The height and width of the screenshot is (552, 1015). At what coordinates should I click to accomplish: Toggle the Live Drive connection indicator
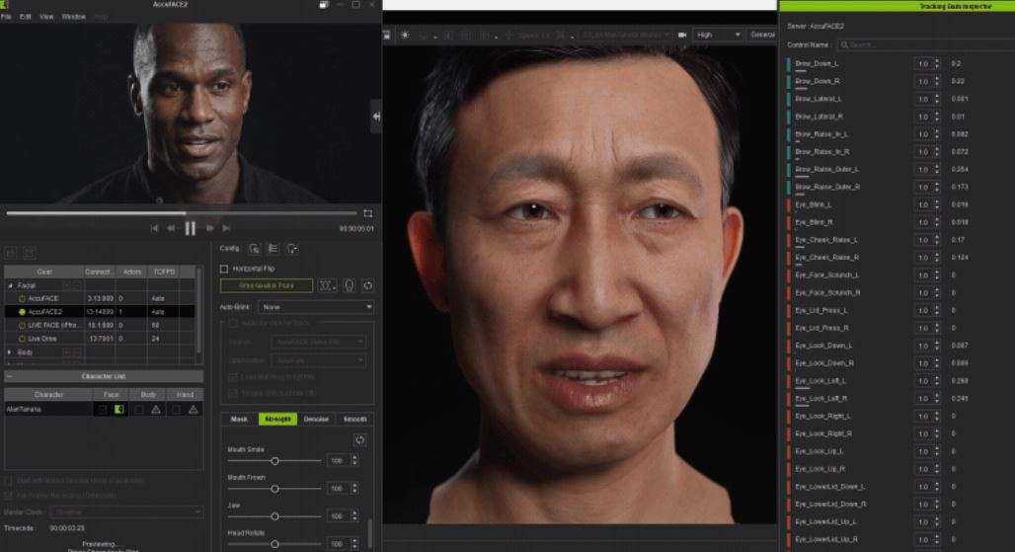click(22, 339)
